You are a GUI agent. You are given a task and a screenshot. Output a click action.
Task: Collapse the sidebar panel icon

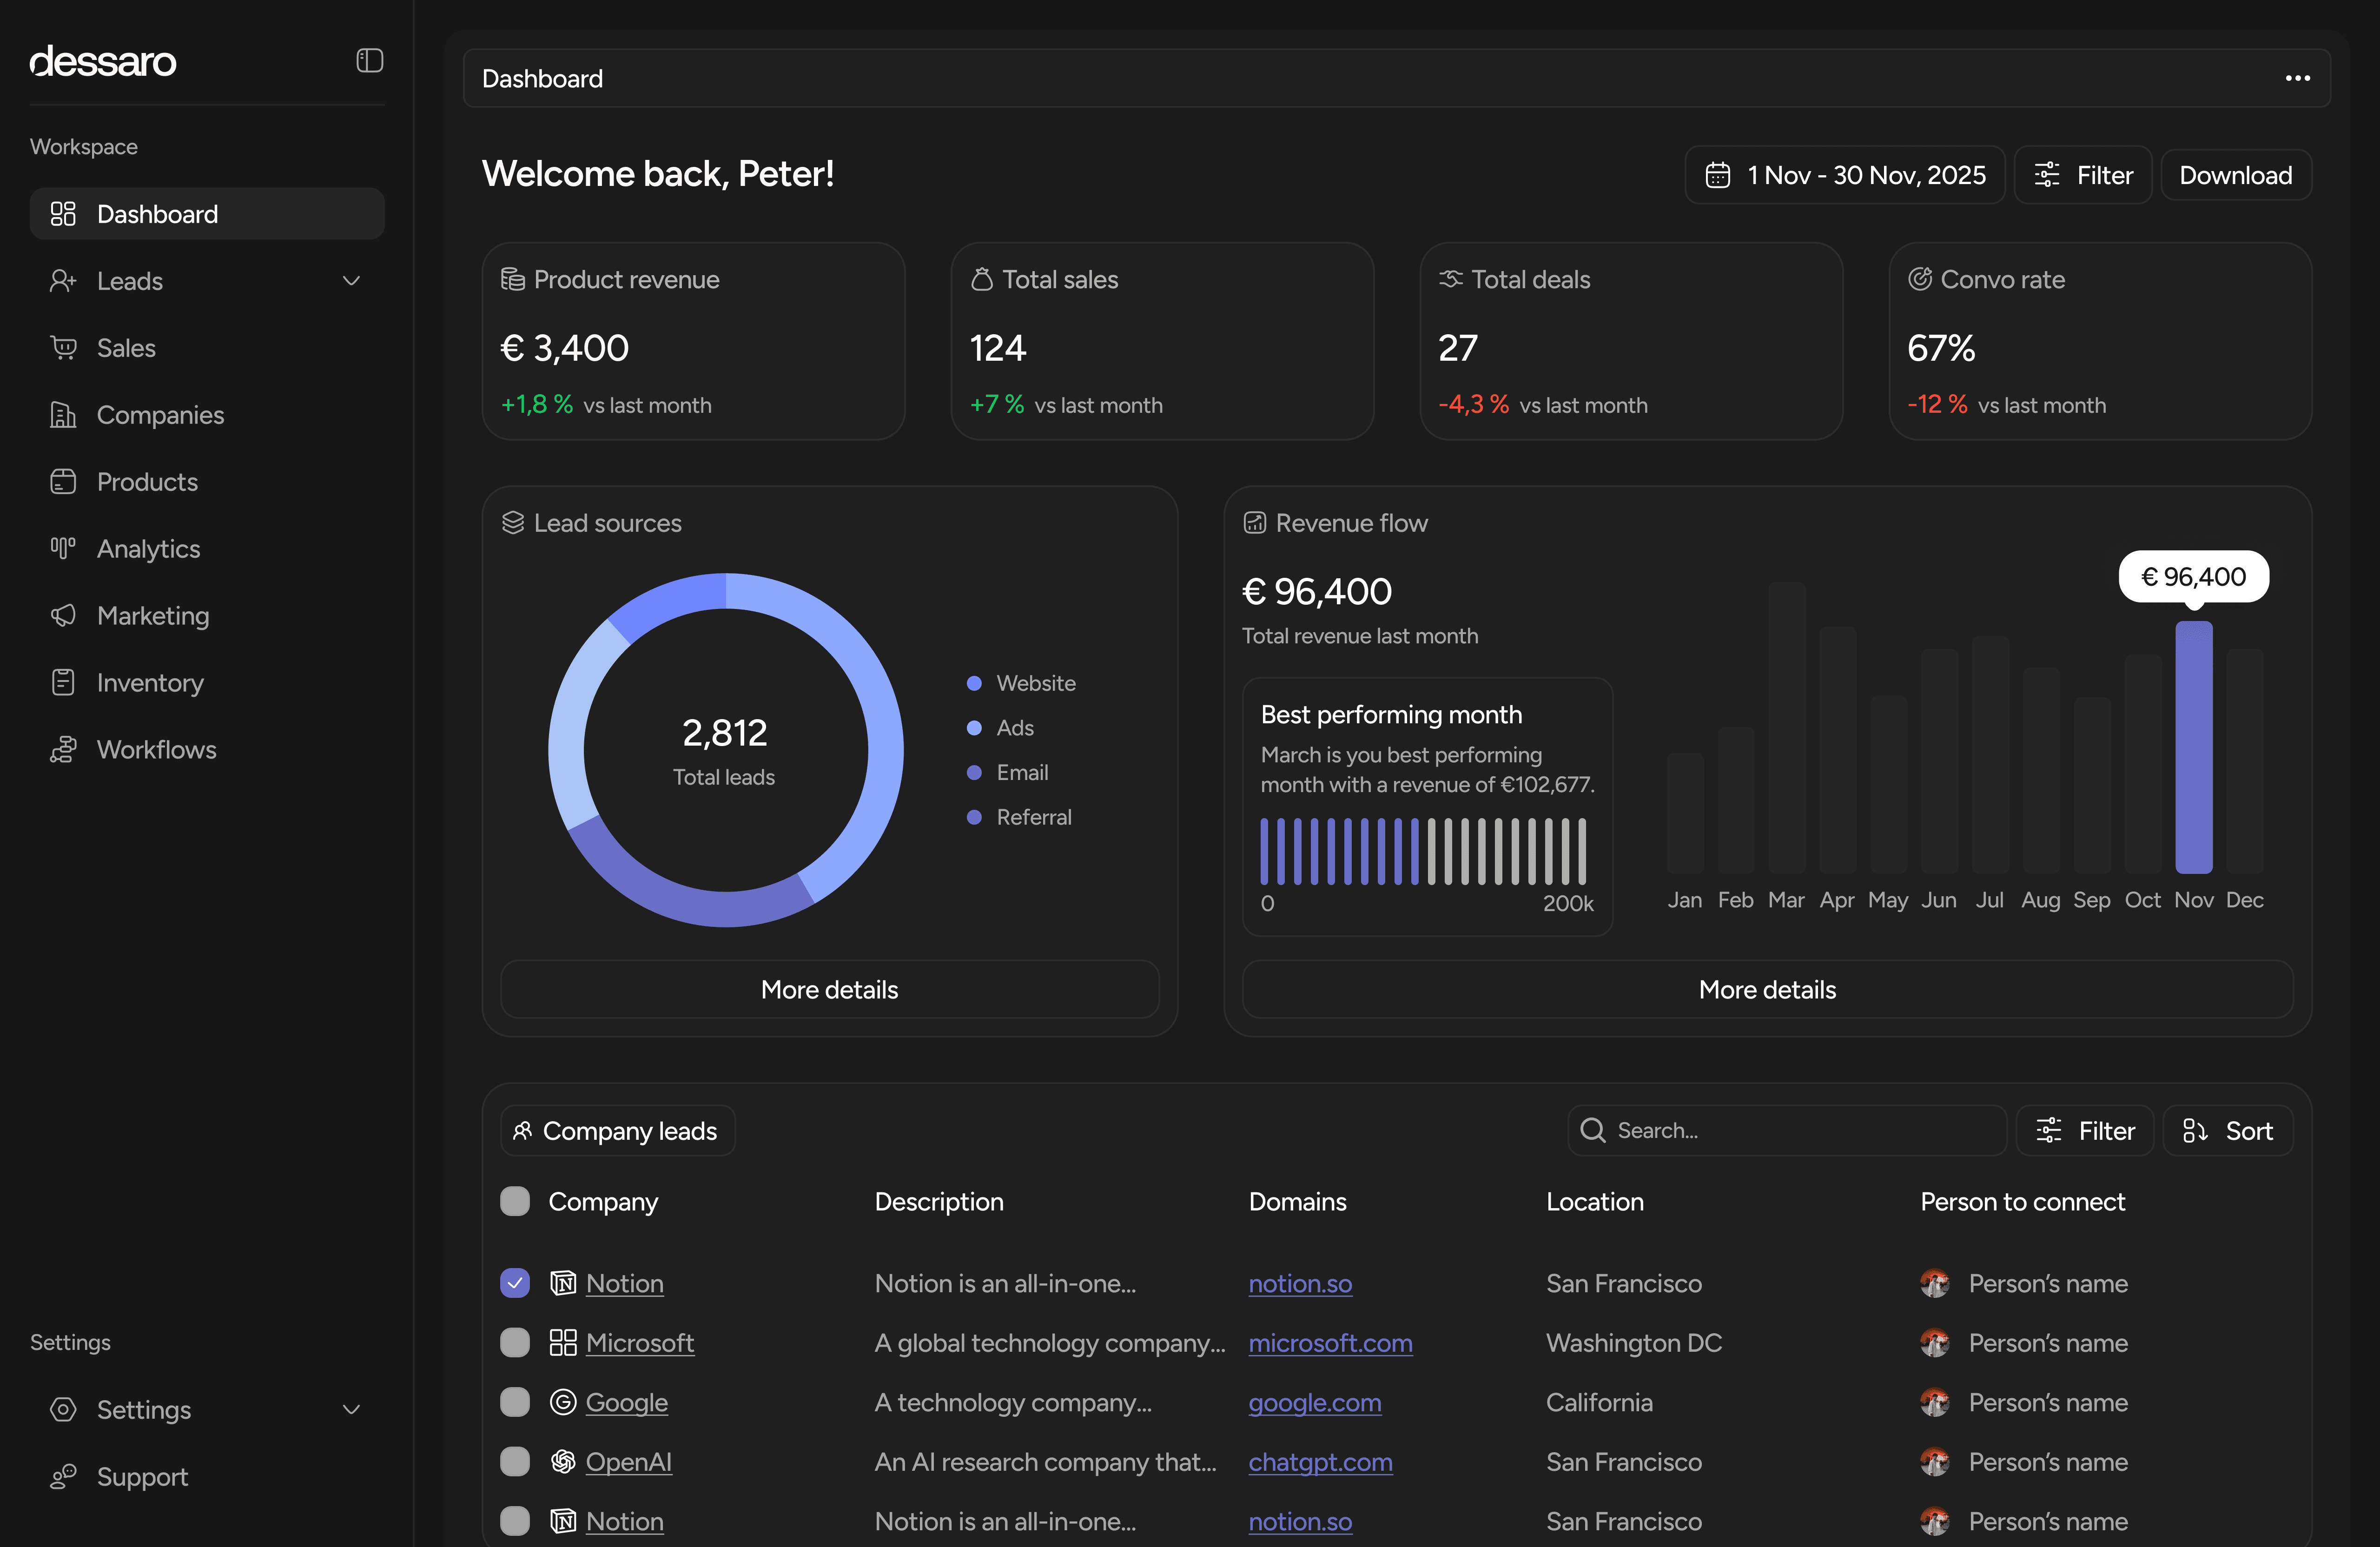(369, 61)
